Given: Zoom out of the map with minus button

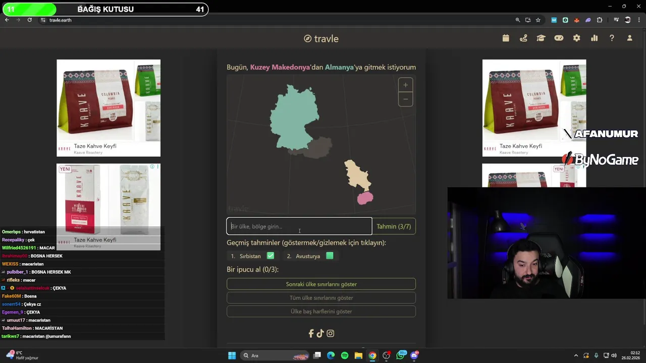Looking at the screenshot, I should 405,99.
